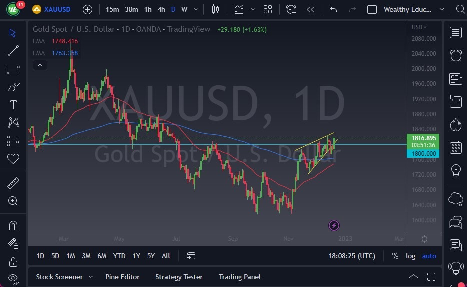
Task: Activate the zoom in tool
Action: [13, 201]
